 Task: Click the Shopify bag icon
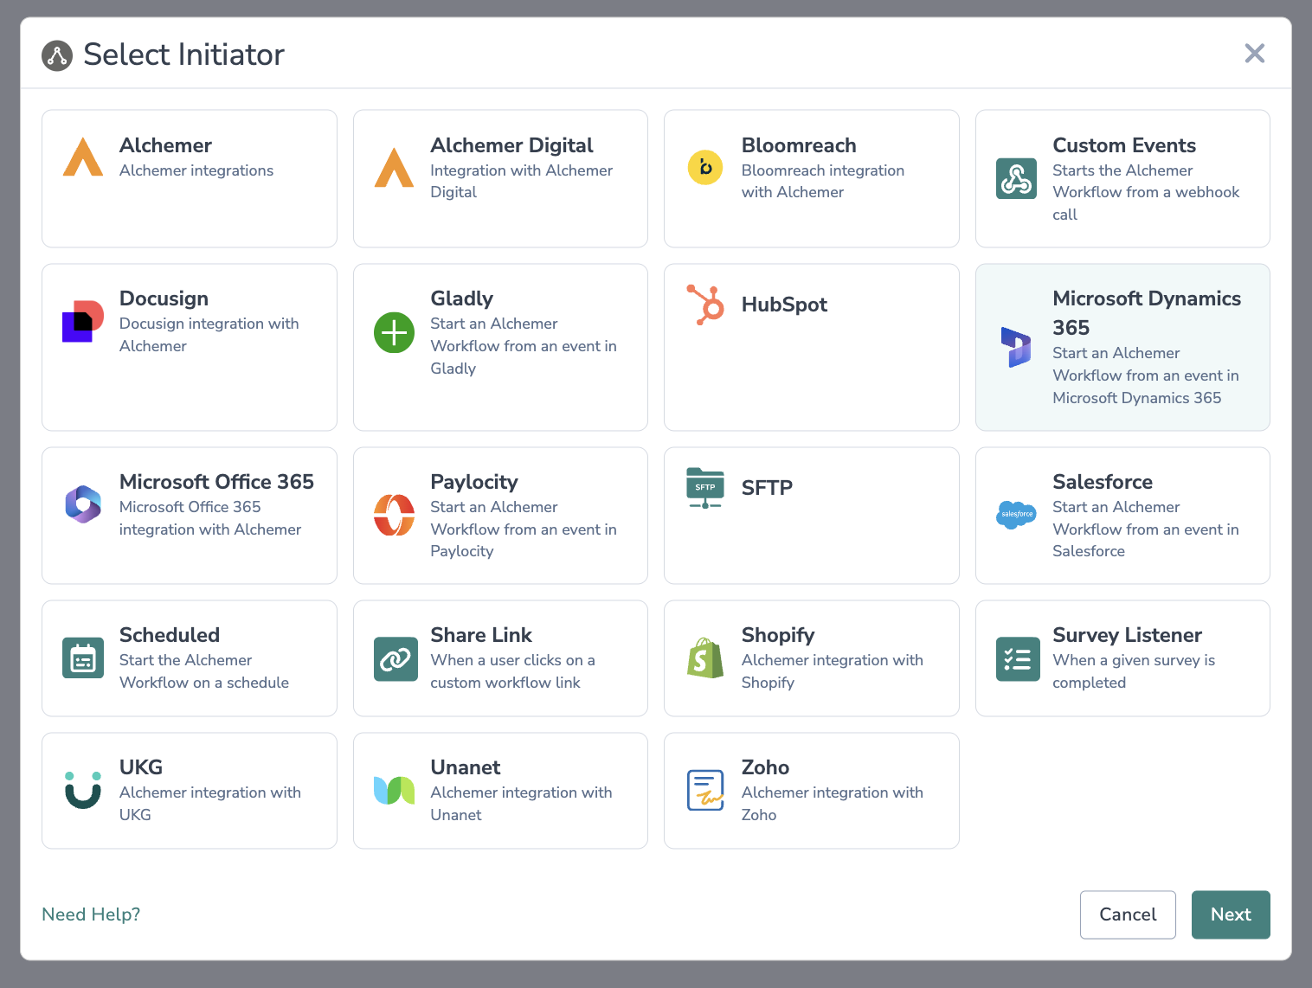tap(705, 658)
